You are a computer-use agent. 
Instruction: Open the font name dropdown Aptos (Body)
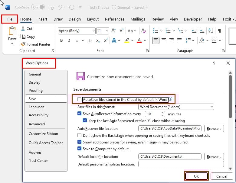tap(93, 31)
